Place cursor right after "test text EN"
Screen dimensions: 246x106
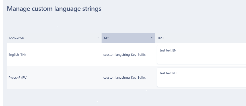[x=177, y=50]
